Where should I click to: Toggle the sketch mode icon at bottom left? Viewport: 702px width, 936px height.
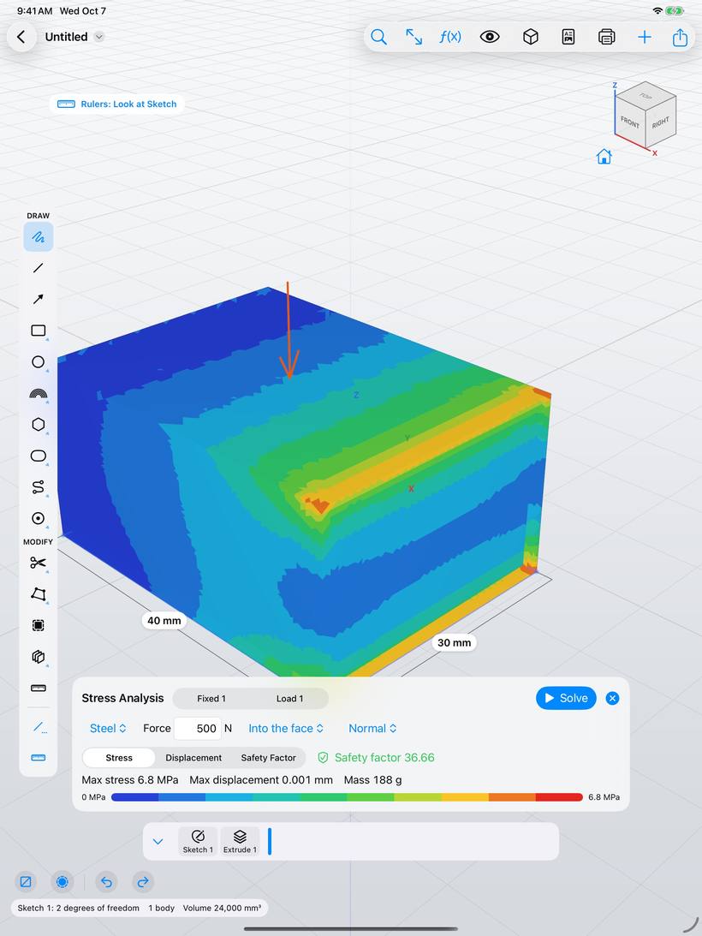(26, 882)
